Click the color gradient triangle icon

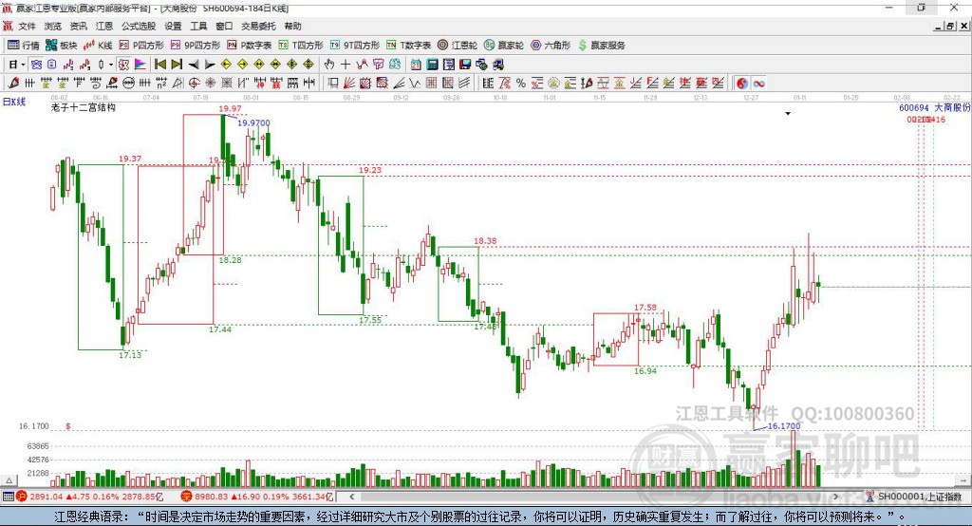coord(140,65)
